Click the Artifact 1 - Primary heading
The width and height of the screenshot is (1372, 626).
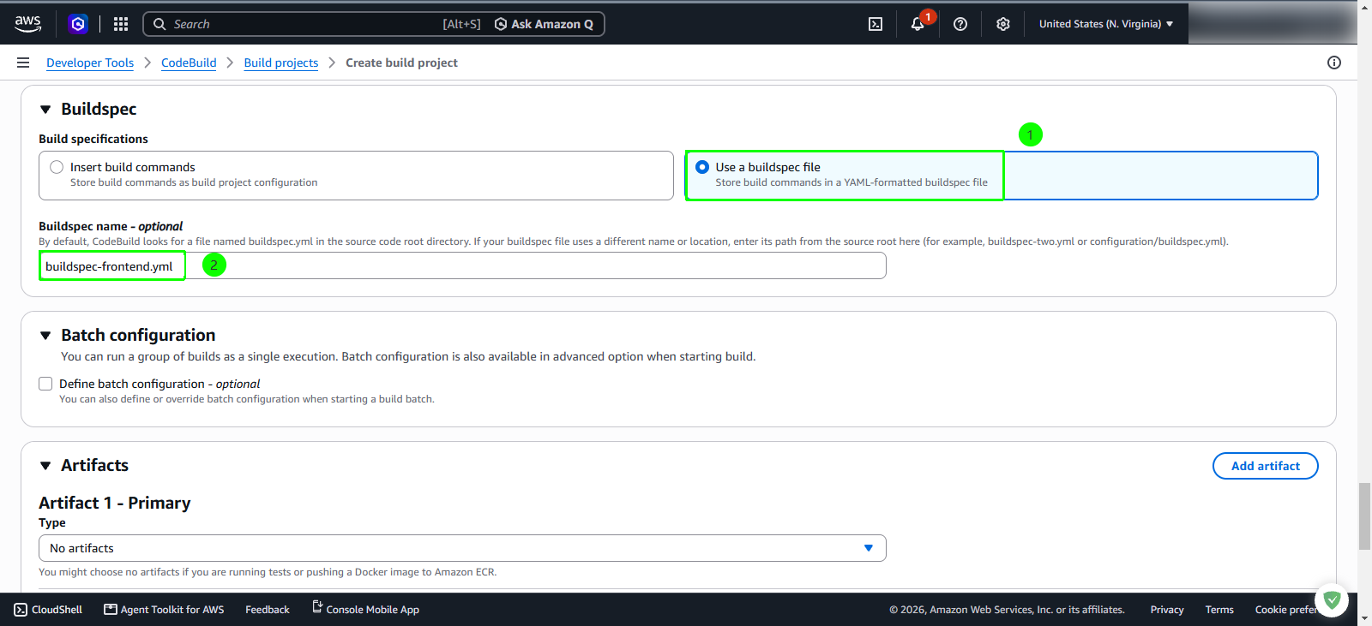[115, 503]
